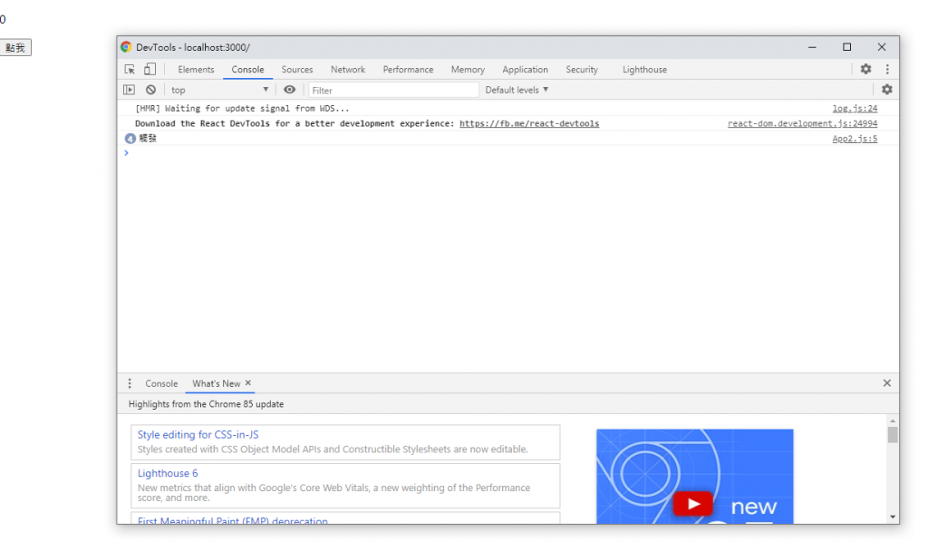Click the Chrome icon in DevTools title bar
The width and height of the screenshot is (928, 551).
click(x=126, y=47)
